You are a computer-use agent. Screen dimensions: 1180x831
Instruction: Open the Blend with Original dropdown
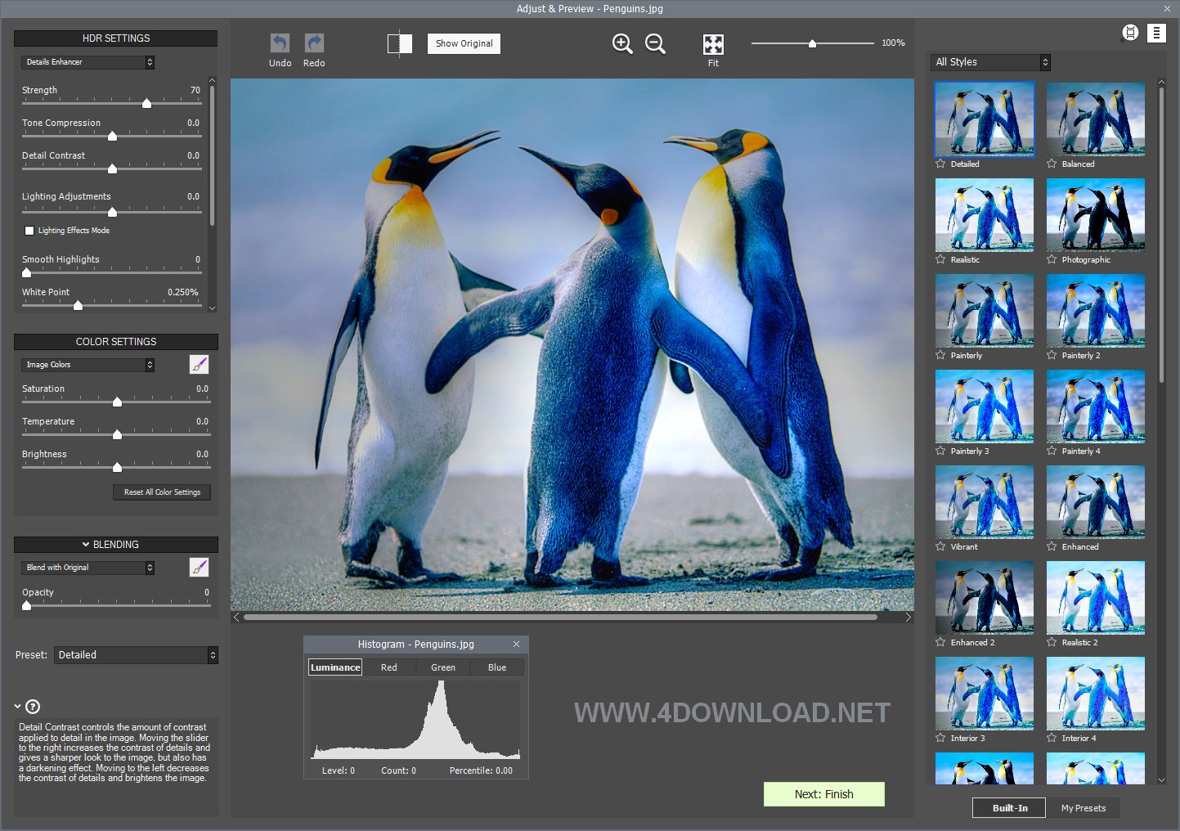coord(87,568)
